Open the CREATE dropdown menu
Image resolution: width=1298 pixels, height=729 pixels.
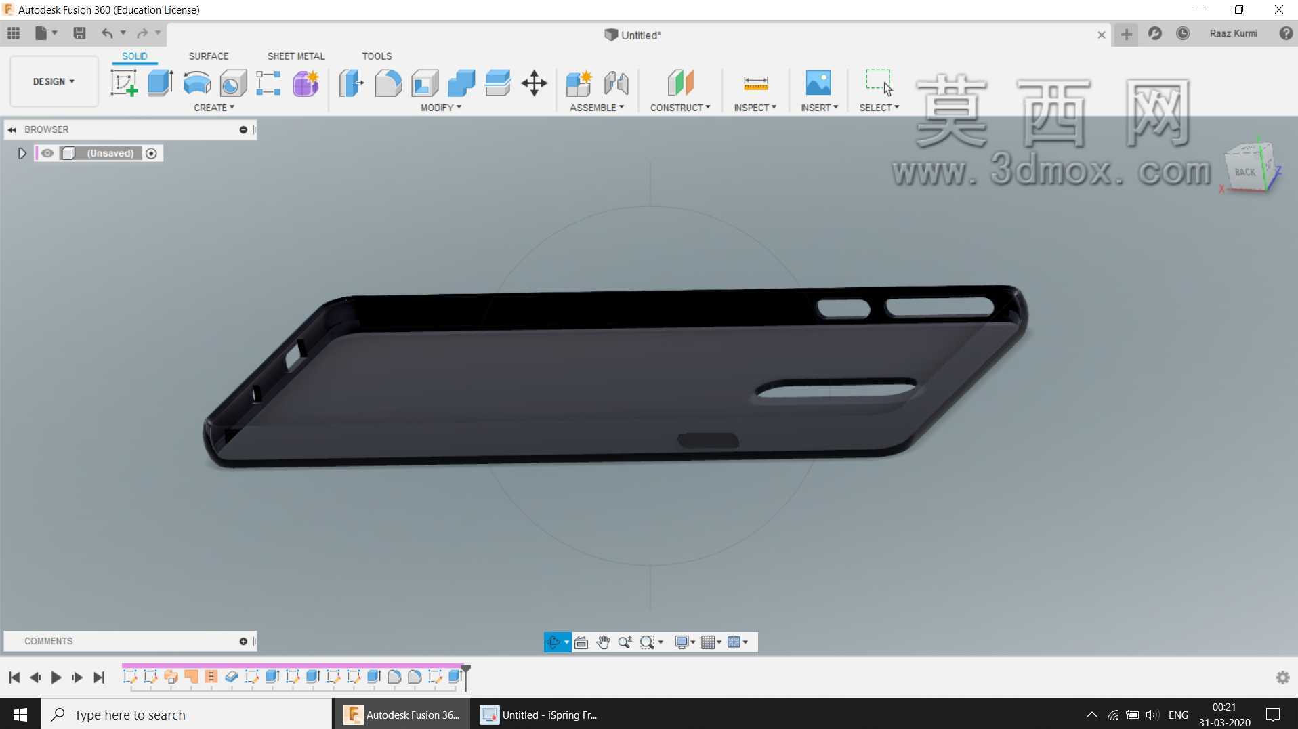[214, 108]
